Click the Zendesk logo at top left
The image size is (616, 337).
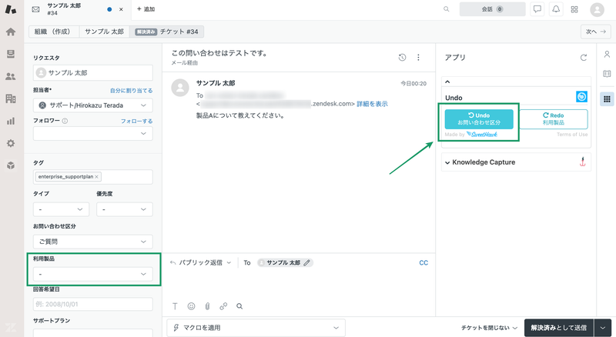pyautogui.click(x=11, y=9)
